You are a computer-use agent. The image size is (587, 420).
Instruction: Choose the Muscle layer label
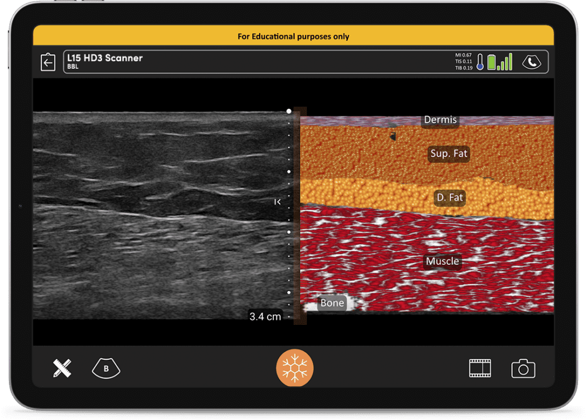pos(443,261)
